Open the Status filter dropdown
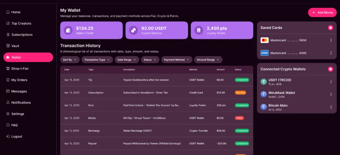Viewport: 340px width, 155px height. point(150,60)
